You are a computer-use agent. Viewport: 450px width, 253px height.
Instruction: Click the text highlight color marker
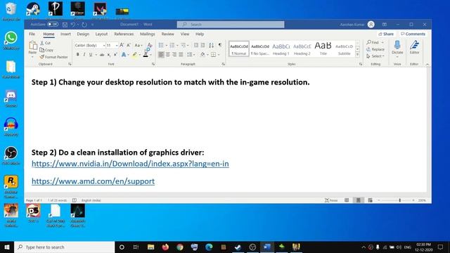[134, 55]
